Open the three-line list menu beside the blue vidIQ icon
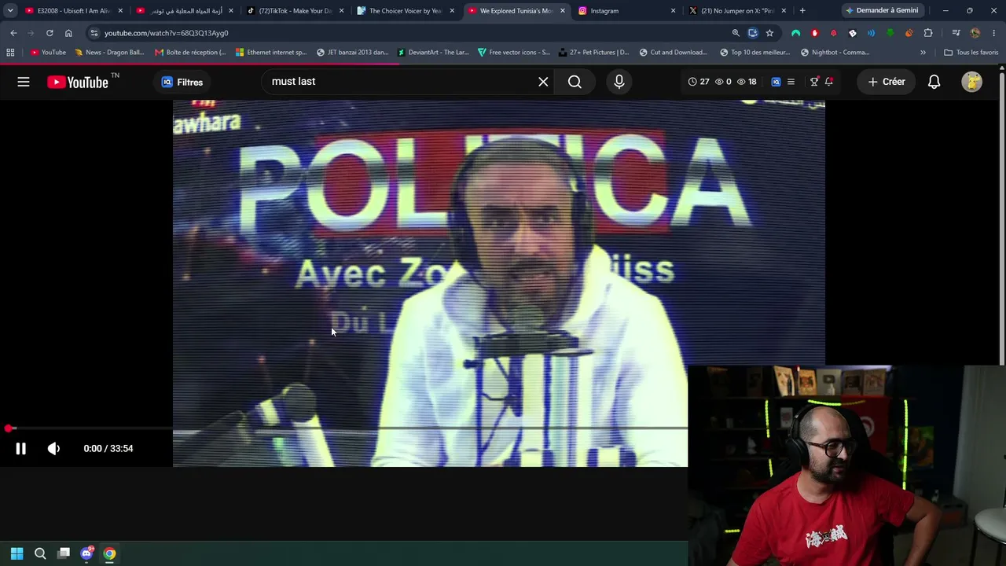Image resolution: width=1006 pixels, height=566 pixels. 791,82
